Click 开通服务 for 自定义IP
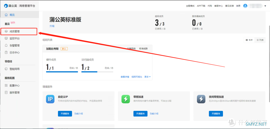 click(65, 114)
